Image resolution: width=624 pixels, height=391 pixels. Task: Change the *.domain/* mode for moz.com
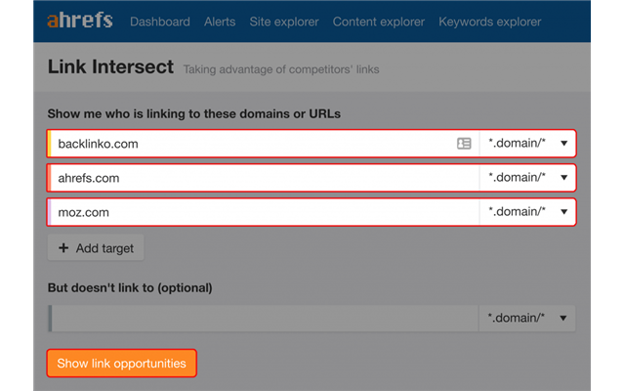[x=527, y=212]
